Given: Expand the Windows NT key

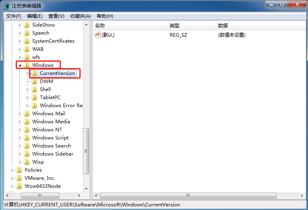Looking at the screenshot, I should click(20, 130).
